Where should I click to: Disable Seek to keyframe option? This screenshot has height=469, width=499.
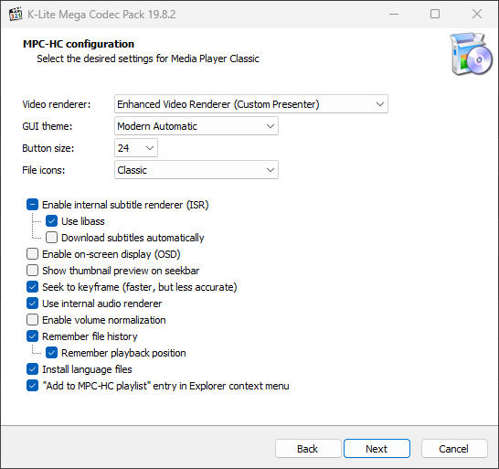[33, 287]
